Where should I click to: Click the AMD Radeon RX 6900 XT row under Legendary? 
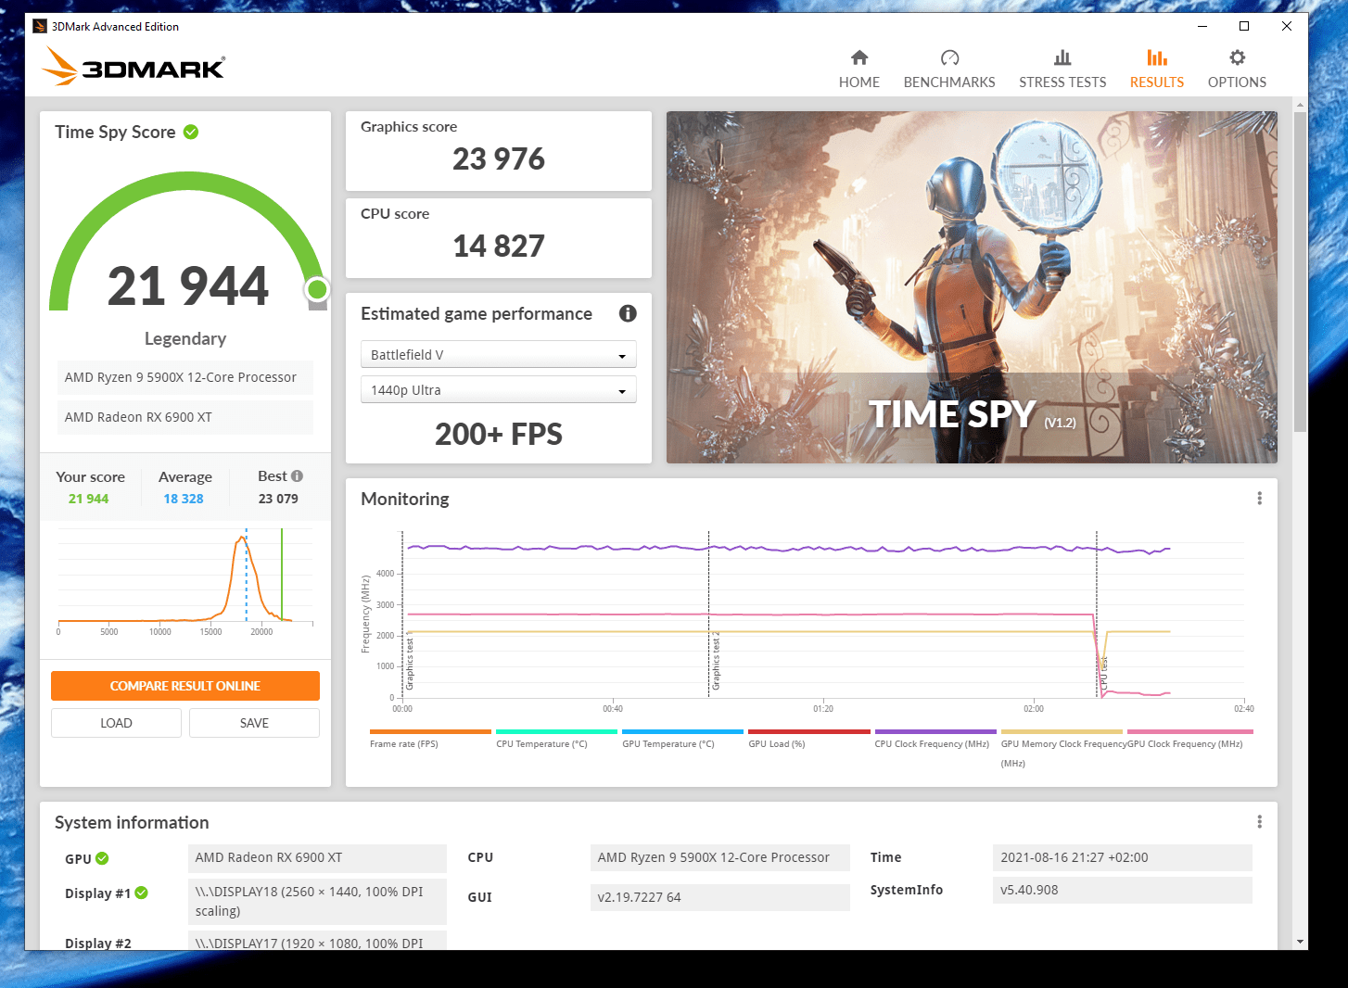pos(185,417)
